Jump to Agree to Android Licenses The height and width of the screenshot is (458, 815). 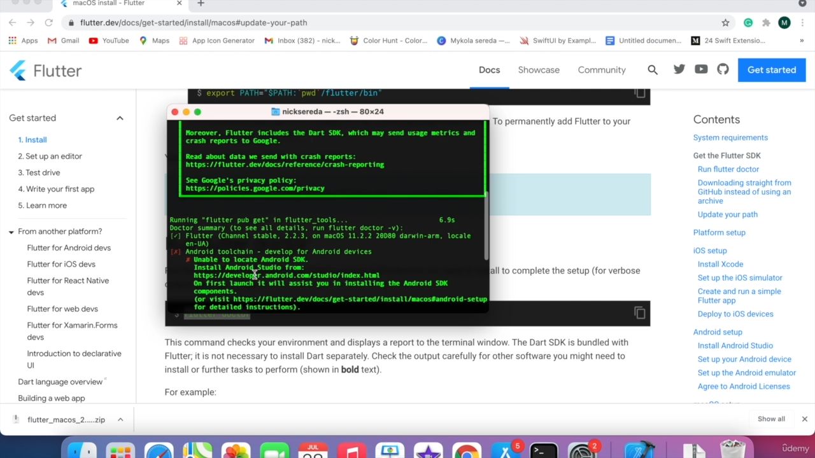pyautogui.click(x=744, y=387)
